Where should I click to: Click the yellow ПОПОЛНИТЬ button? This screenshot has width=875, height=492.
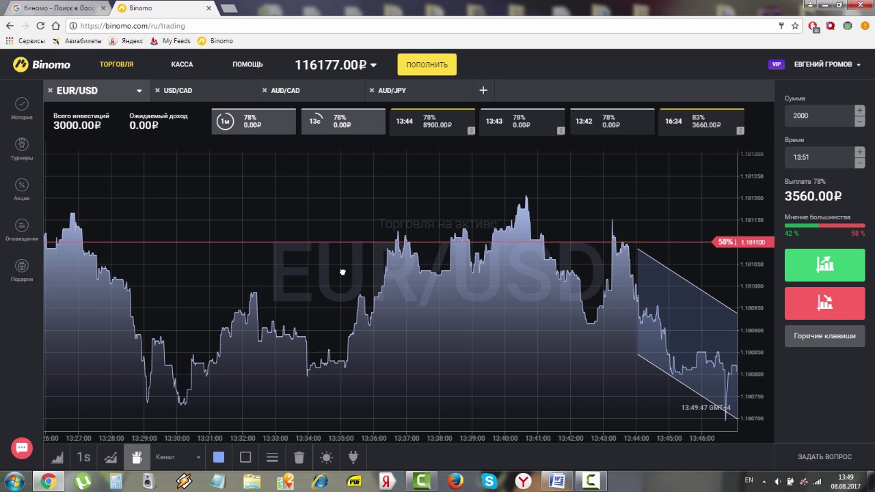(427, 64)
